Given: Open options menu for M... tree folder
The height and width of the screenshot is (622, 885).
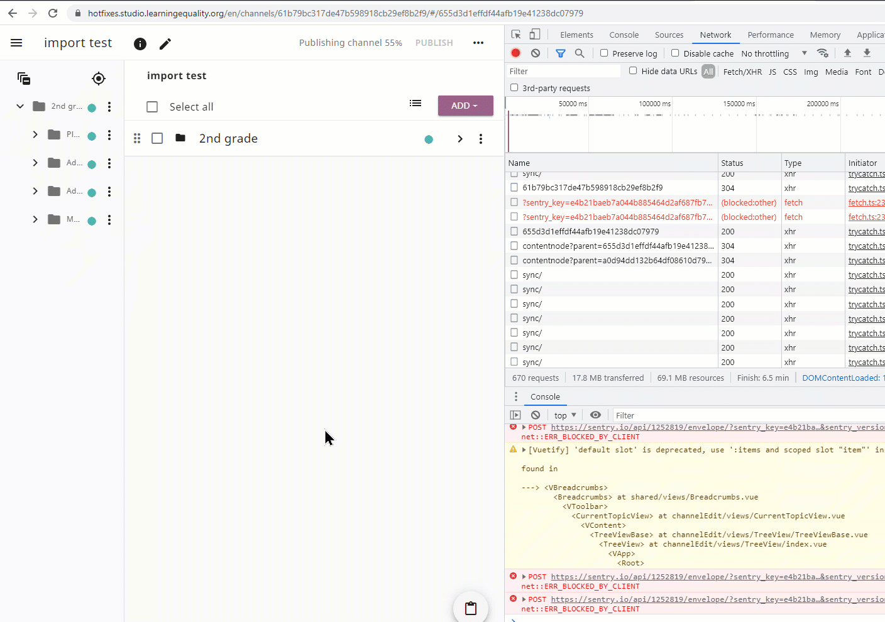Looking at the screenshot, I should (109, 220).
